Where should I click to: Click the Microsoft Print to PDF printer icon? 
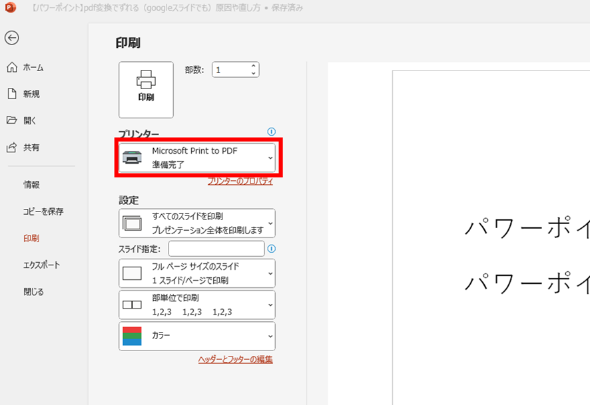coord(132,158)
